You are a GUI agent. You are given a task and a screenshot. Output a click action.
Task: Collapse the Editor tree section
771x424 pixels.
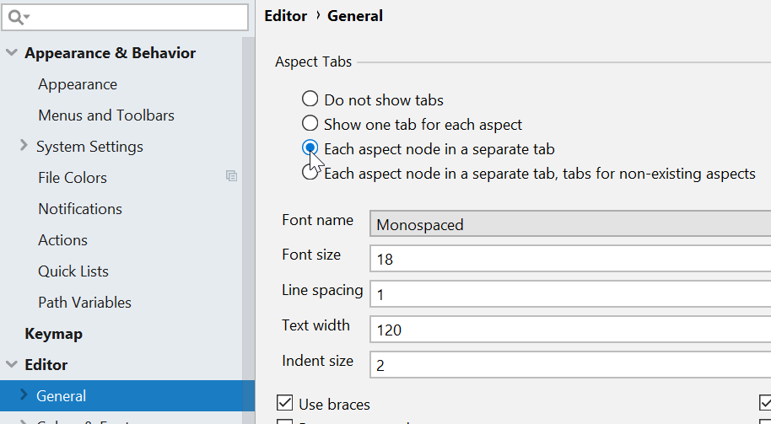pos(12,365)
